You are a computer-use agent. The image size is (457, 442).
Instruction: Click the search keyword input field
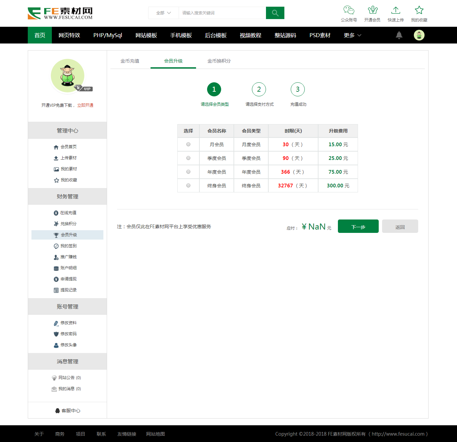click(222, 13)
